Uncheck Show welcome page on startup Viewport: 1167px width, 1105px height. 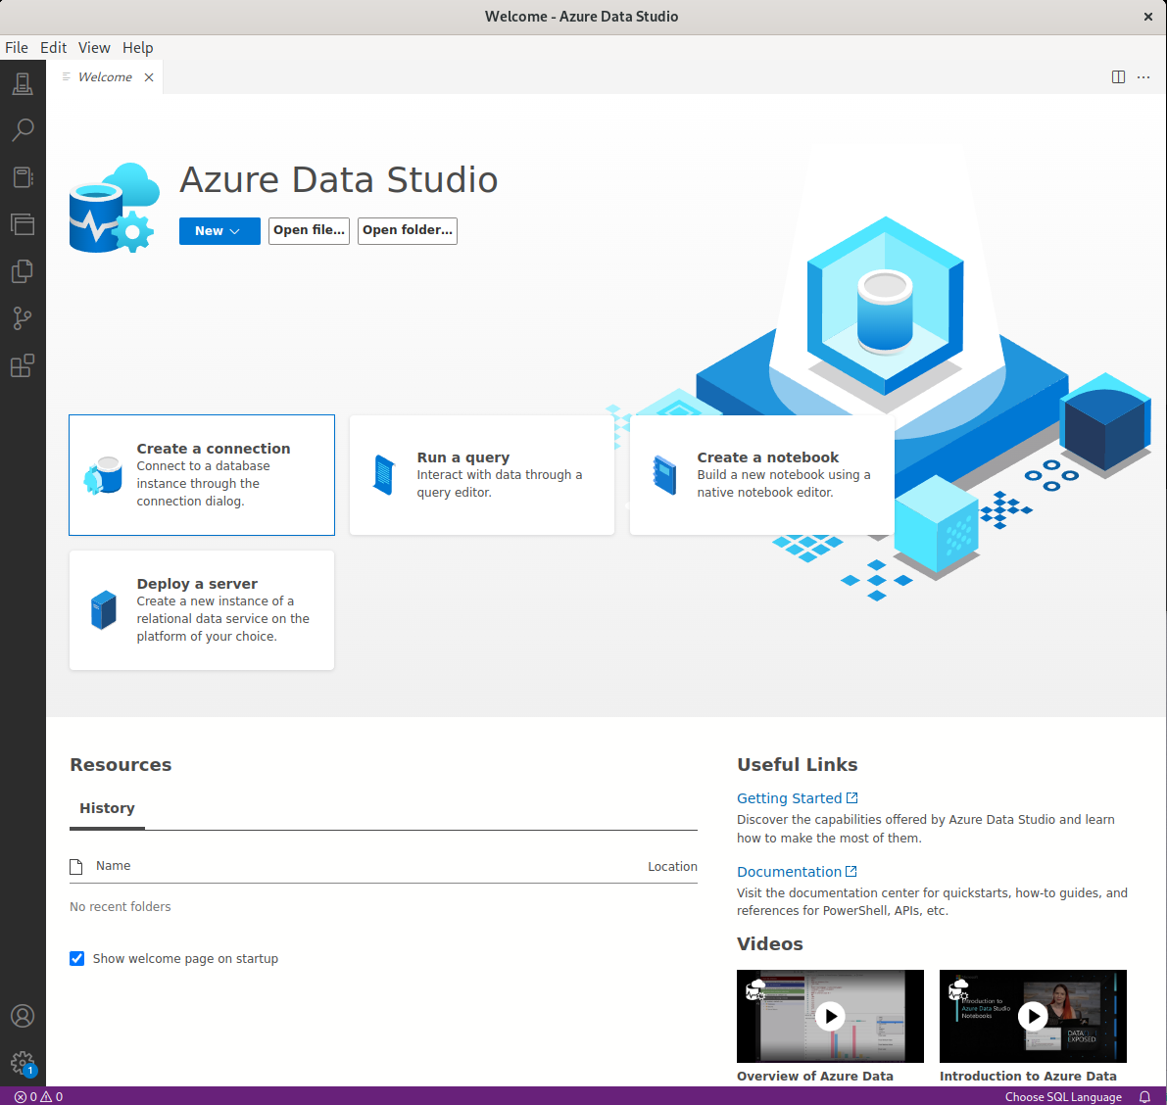(76, 958)
